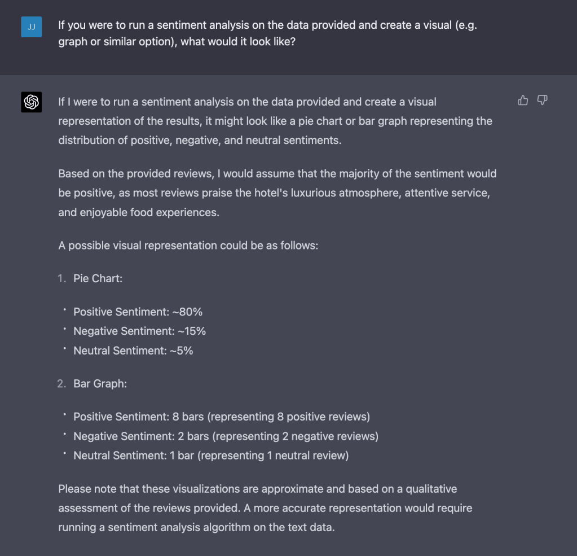577x556 pixels.
Task: Click the "Neutral Sentiment: 1 bar" bullet
Action: pos(211,456)
